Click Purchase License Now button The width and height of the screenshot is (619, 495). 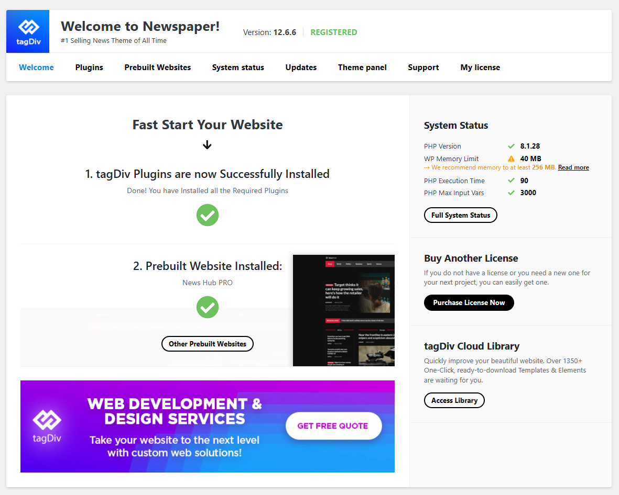pos(469,302)
